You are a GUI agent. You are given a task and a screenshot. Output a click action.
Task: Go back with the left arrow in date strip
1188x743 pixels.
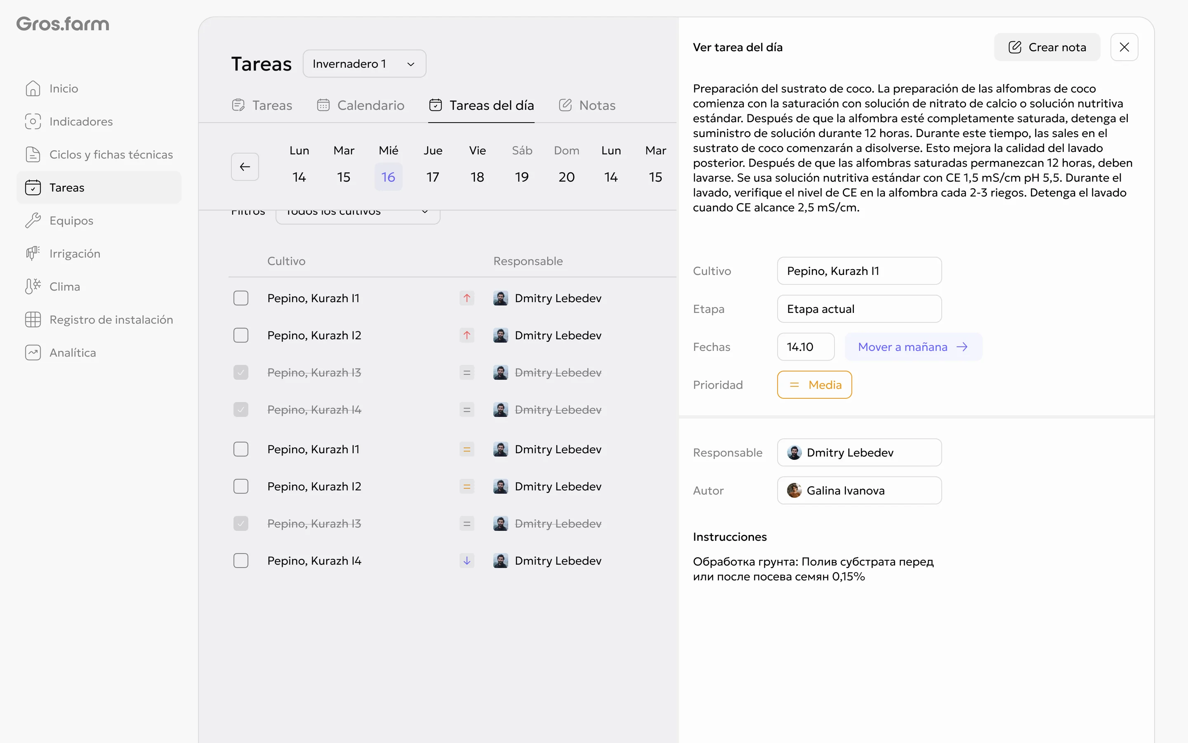245,167
